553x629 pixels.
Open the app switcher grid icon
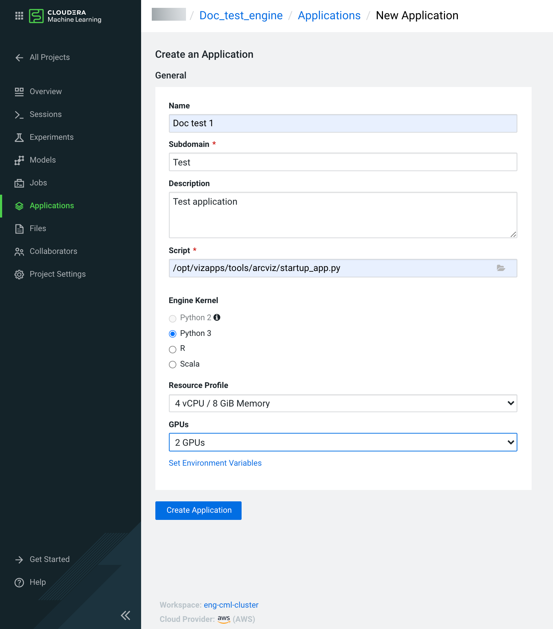coord(19,16)
